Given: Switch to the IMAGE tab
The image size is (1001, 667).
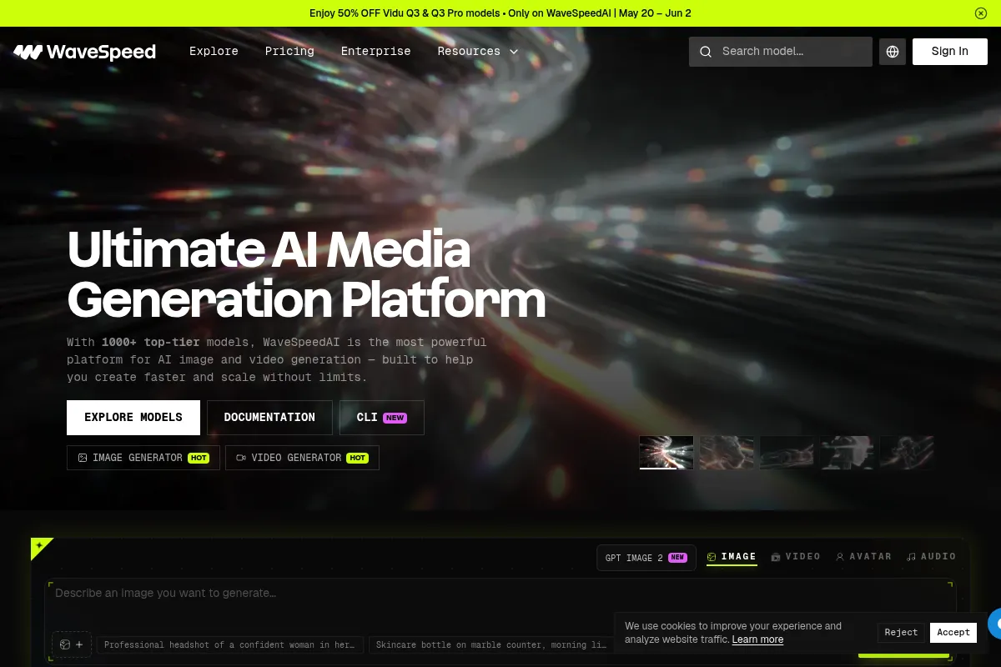Looking at the screenshot, I should click(x=732, y=556).
